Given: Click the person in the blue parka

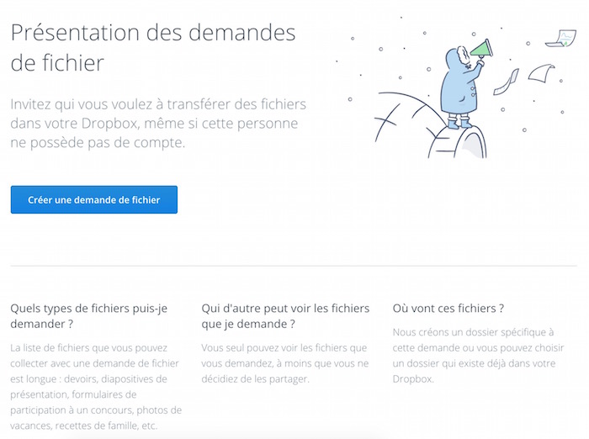Looking at the screenshot, I should pos(462,87).
